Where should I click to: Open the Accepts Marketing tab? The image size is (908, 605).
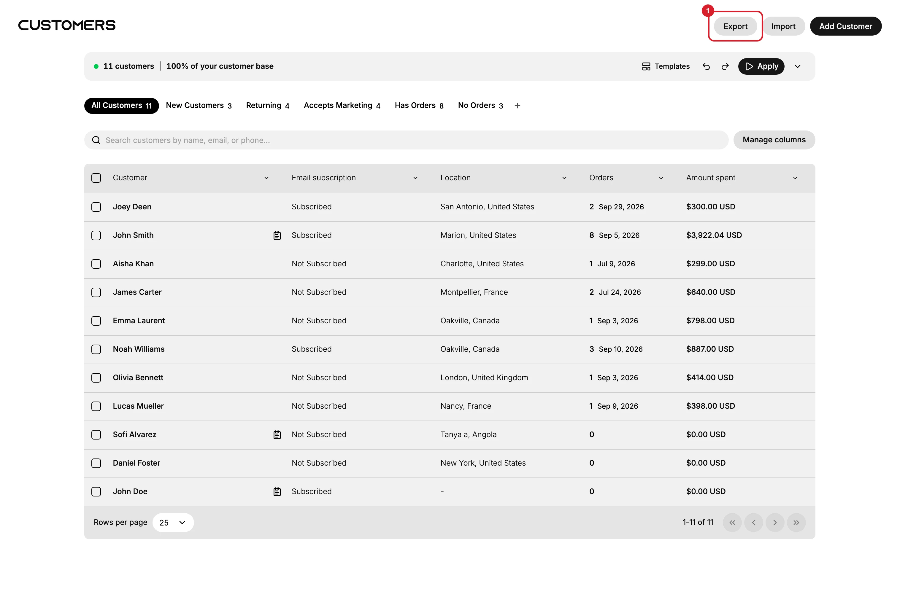pos(342,106)
